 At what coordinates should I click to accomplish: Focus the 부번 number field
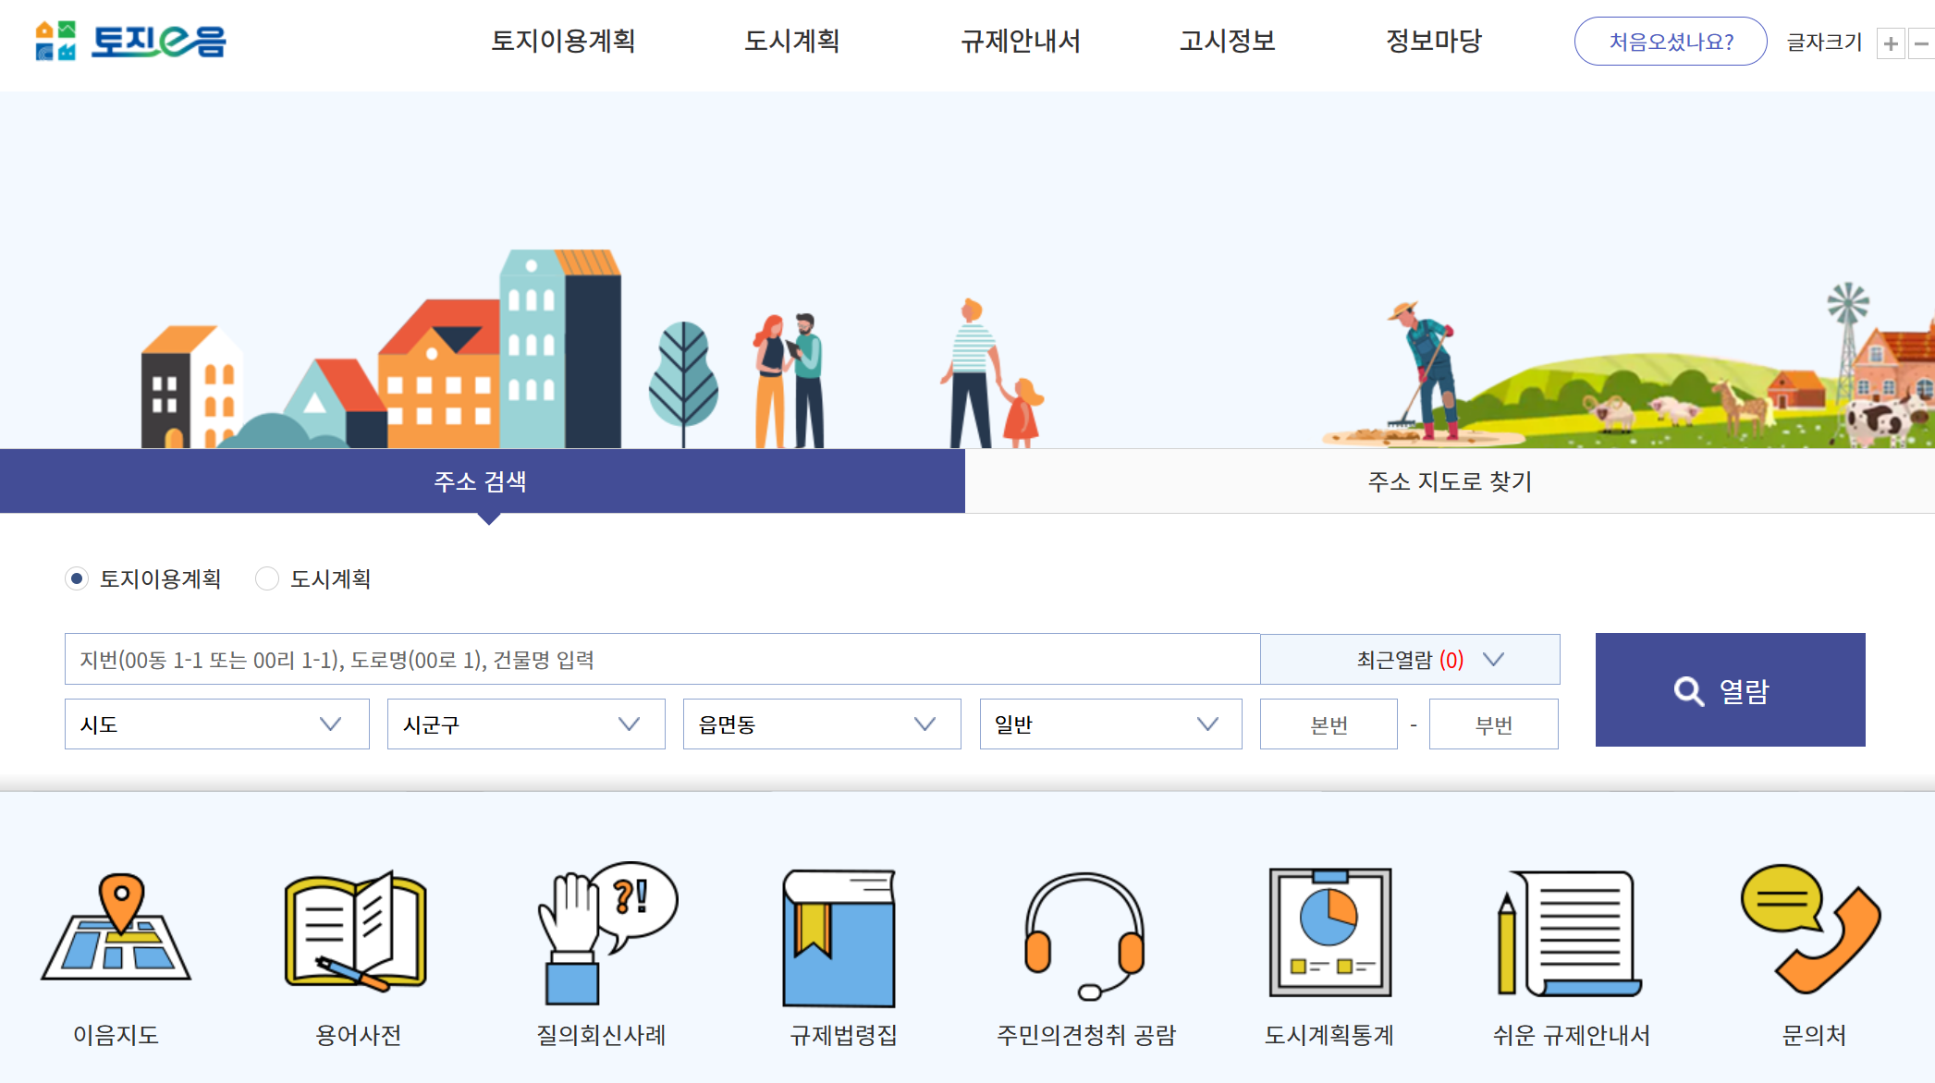pos(1494,724)
